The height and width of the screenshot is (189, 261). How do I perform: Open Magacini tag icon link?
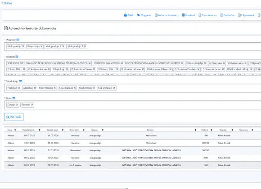(x=144, y=15)
